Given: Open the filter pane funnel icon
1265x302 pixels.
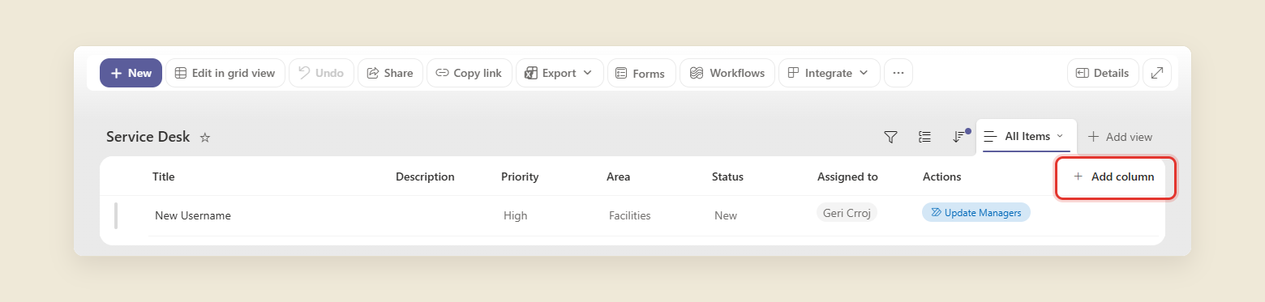Looking at the screenshot, I should coord(890,137).
